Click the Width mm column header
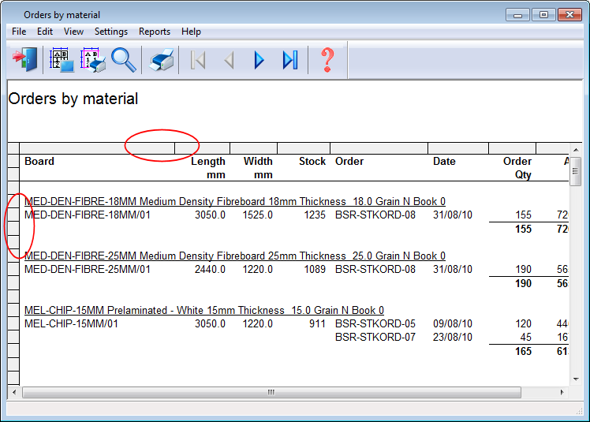The width and height of the screenshot is (590, 422). (258, 168)
